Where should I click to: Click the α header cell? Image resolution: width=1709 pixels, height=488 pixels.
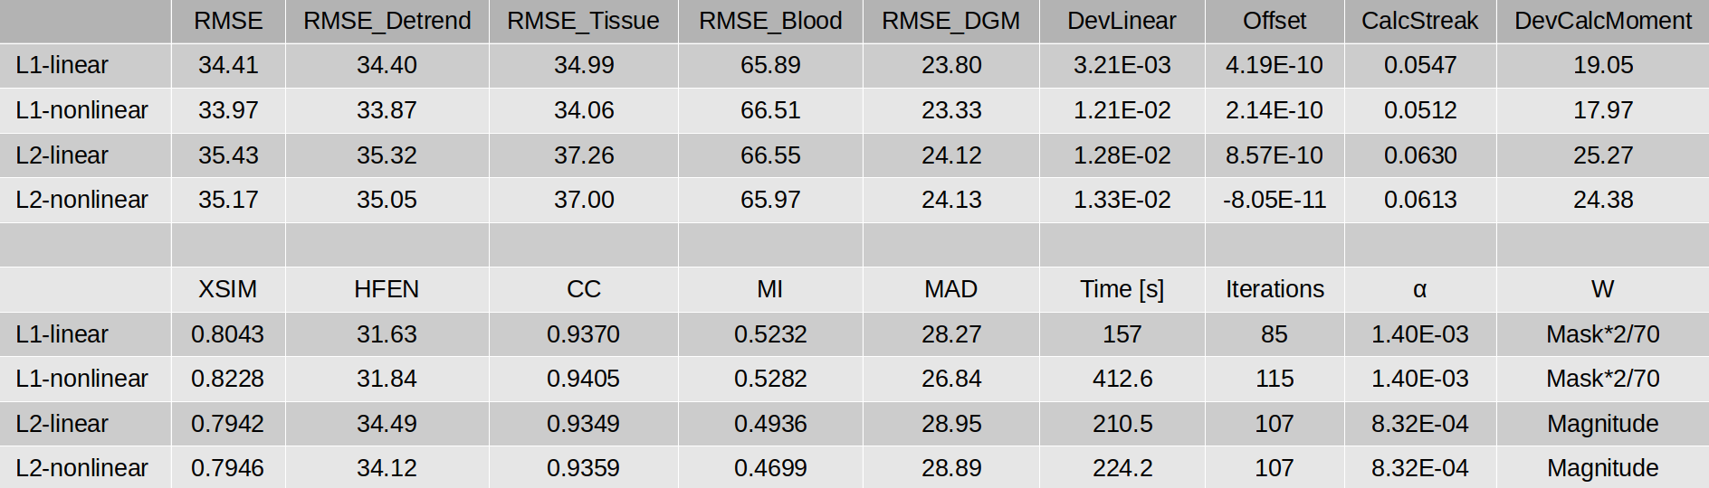(x=1419, y=289)
